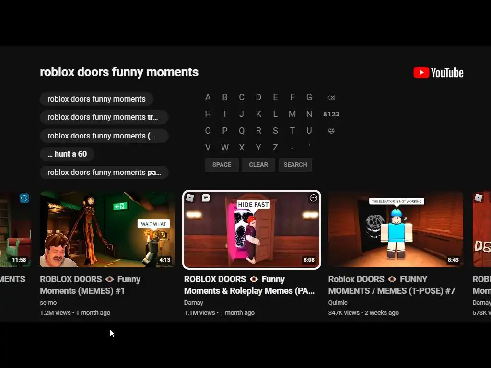Switch keyboard language with the globe icon
491x368 pixels.
[x=331, y=131]
